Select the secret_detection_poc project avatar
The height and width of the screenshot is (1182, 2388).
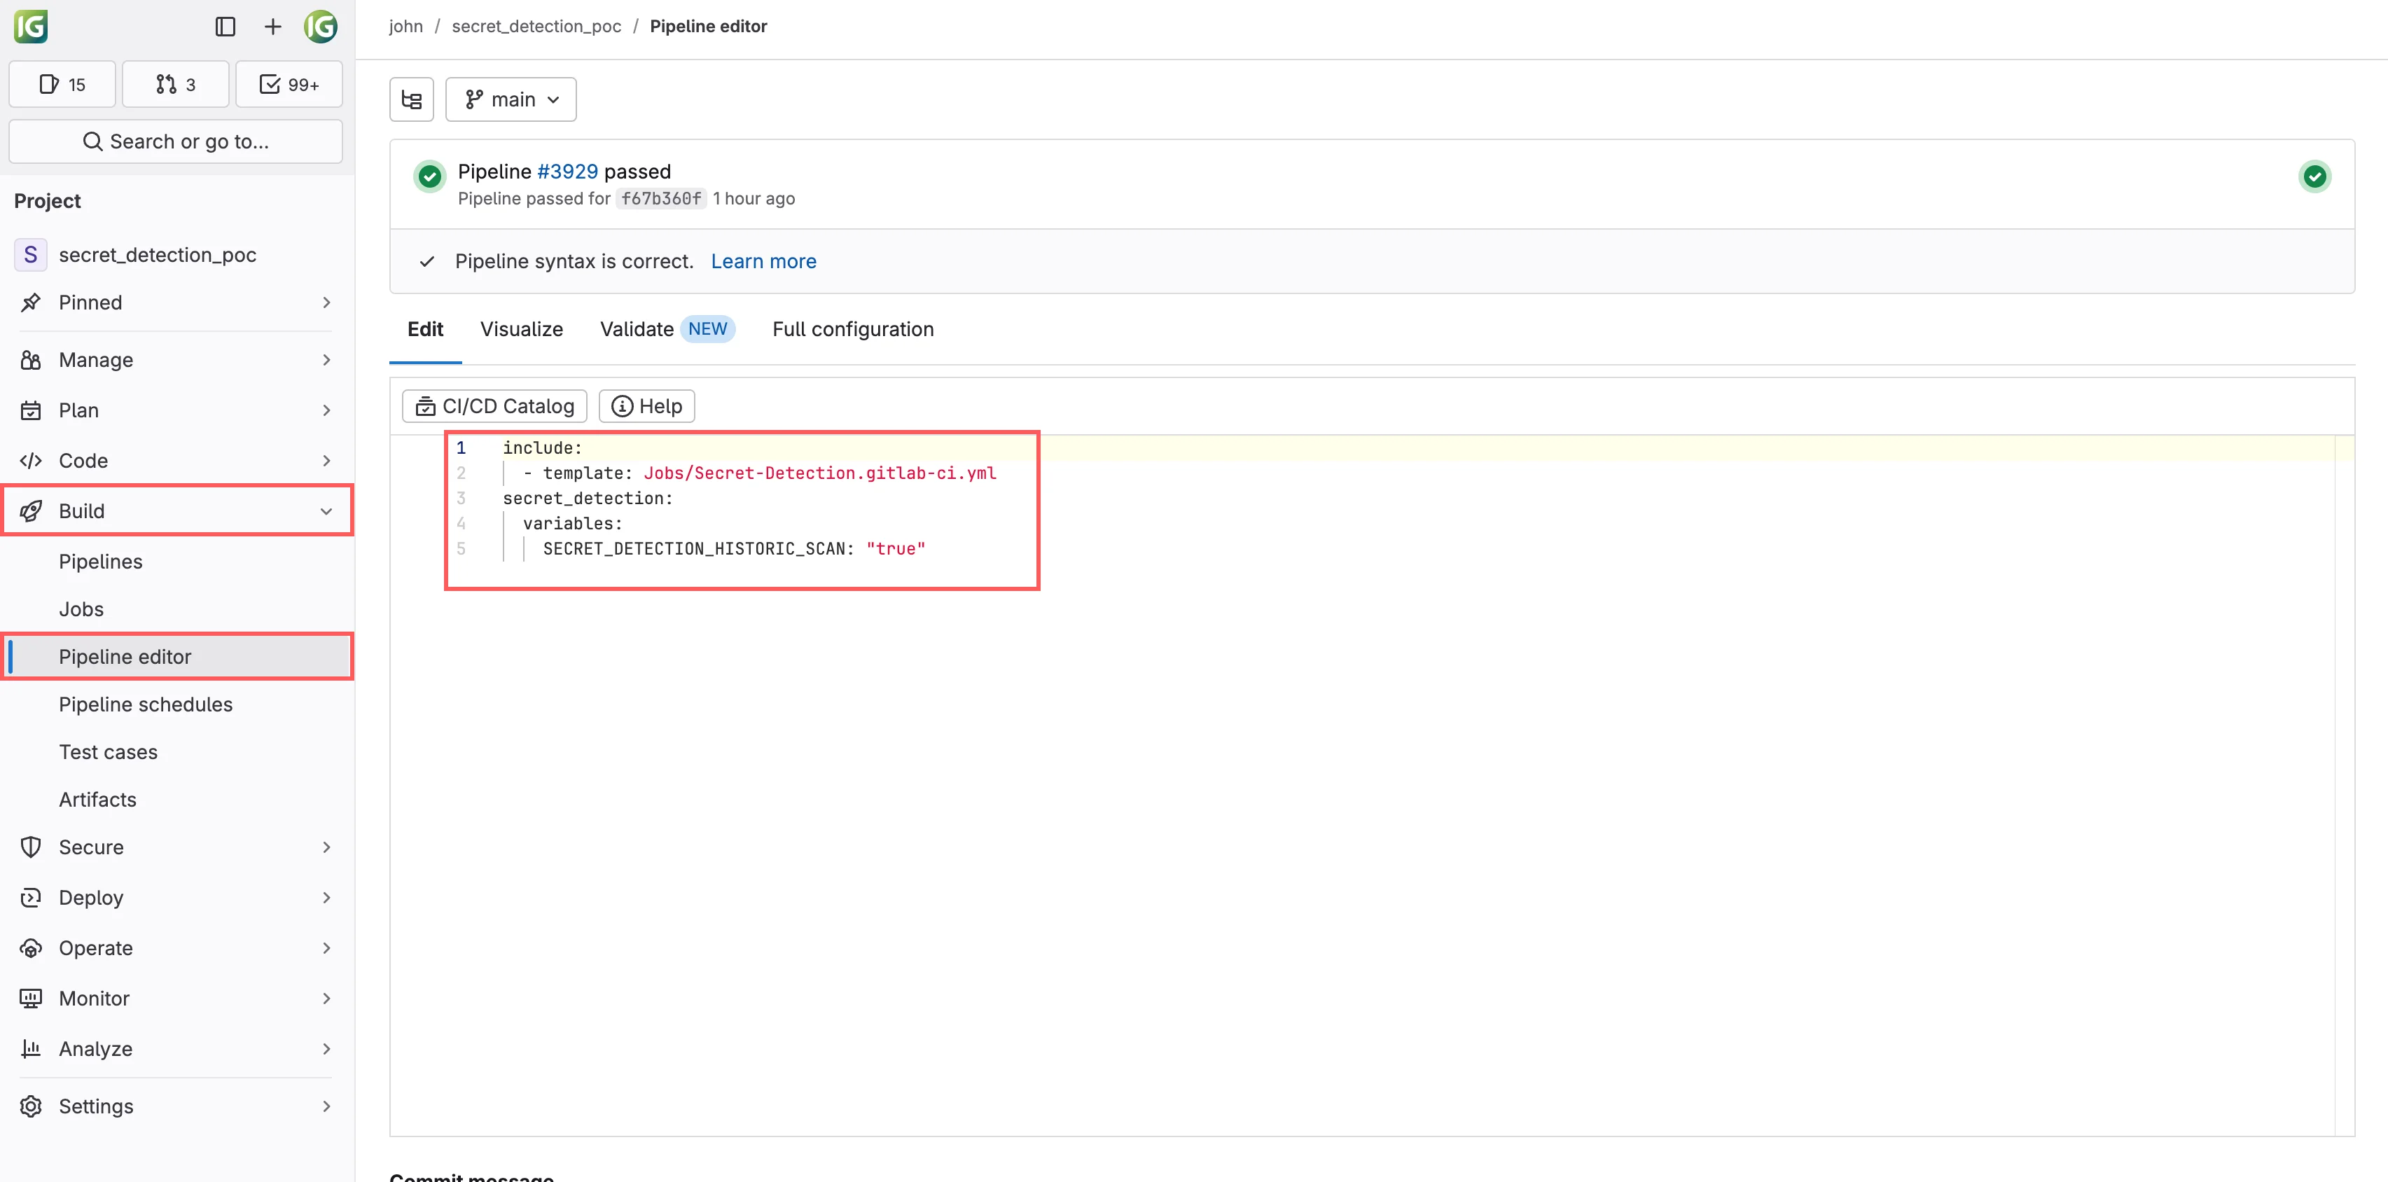coord(31,254)
